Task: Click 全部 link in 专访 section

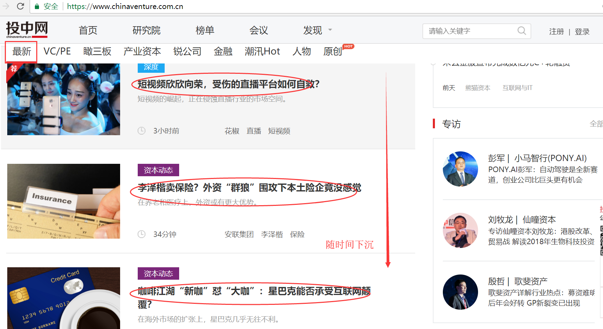Action: click(596, 124)
